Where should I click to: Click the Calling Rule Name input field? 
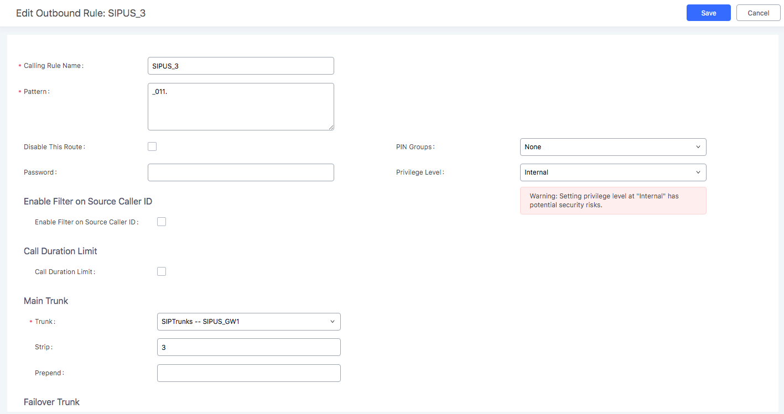pyautogui.click(x=241, y=66)
